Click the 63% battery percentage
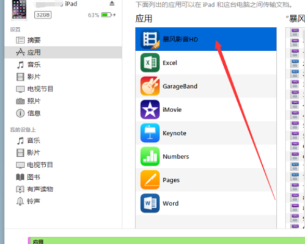The width and height of the screenshot is (305, 244). click(94, 15)
